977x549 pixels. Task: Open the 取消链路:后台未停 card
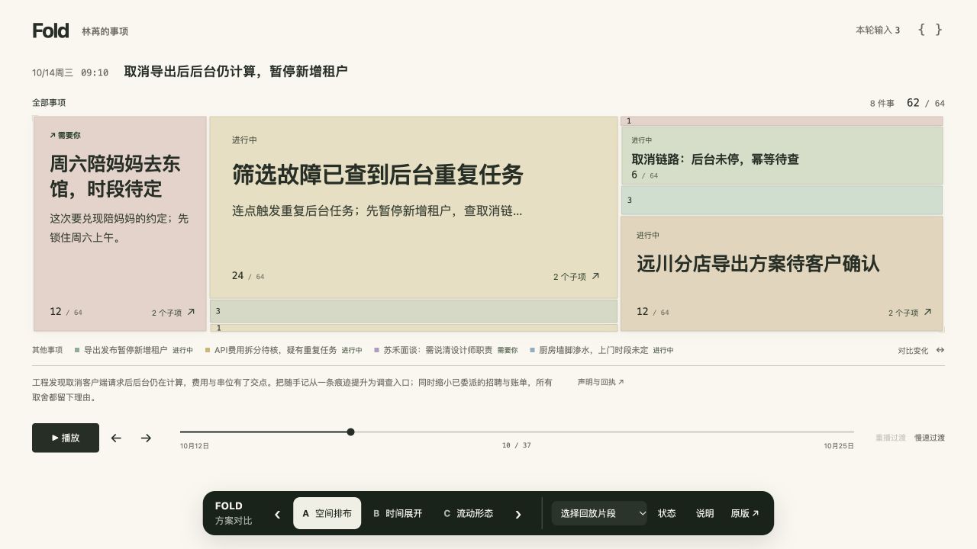click(x=782, y=156)
